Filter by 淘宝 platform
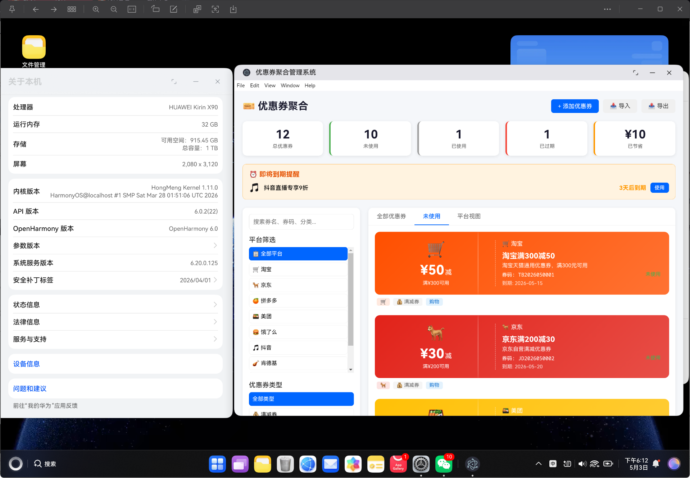This screenshot has height=478, width=690. pyautogui.click(x=298, y=269)
